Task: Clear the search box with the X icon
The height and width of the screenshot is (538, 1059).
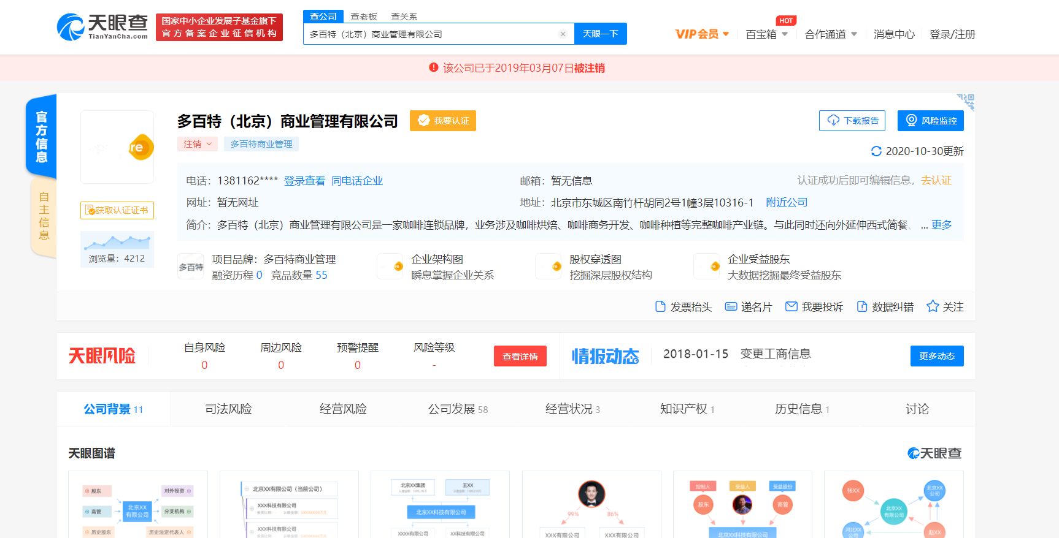Action: coord(563,34)
